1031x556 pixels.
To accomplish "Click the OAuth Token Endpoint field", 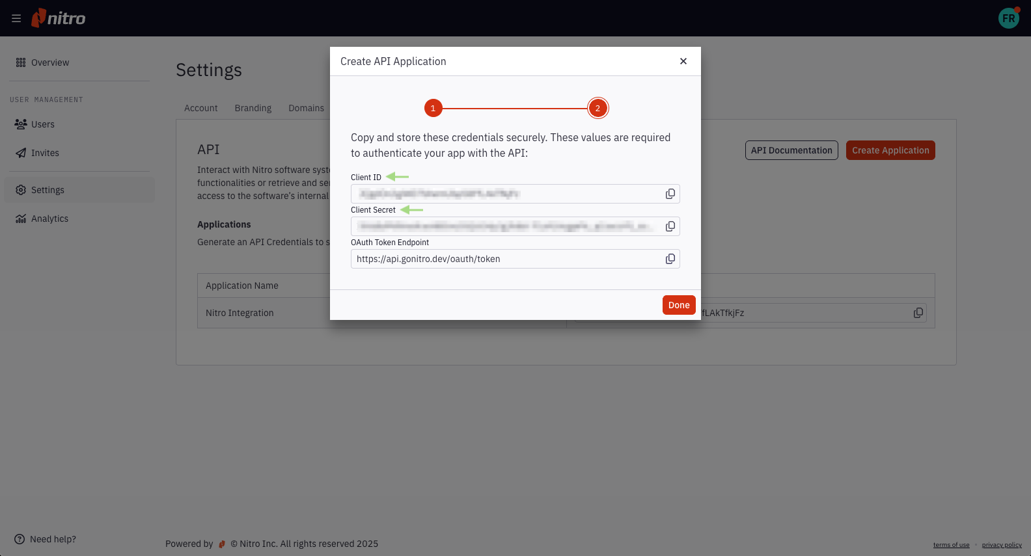I will [x=515, y=259].
